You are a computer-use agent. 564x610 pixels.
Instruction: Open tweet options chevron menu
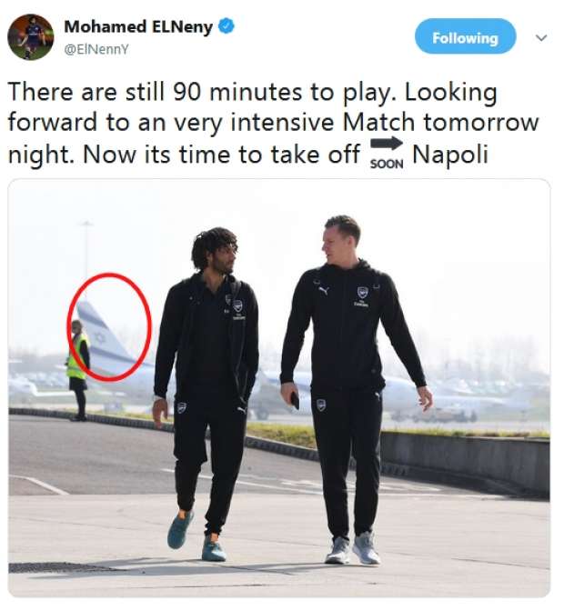point(541,38)
